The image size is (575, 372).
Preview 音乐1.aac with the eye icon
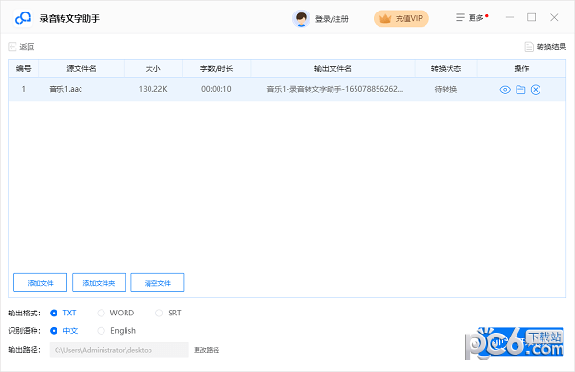(505, 90)
